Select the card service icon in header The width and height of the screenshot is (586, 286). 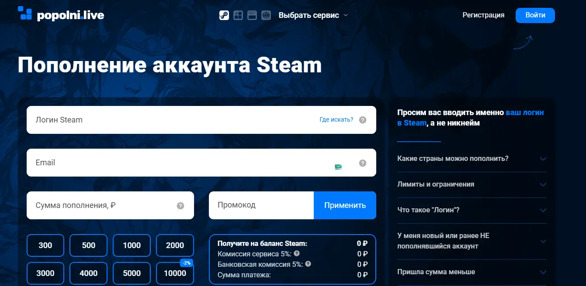click(252, 15)
